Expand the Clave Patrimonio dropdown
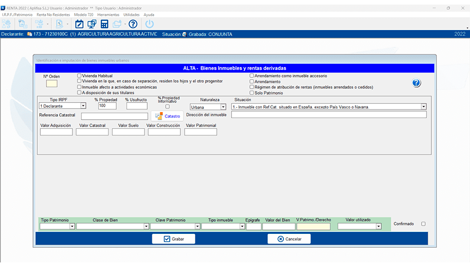This screenshot has width=470, height=267. tap(197, 227)
